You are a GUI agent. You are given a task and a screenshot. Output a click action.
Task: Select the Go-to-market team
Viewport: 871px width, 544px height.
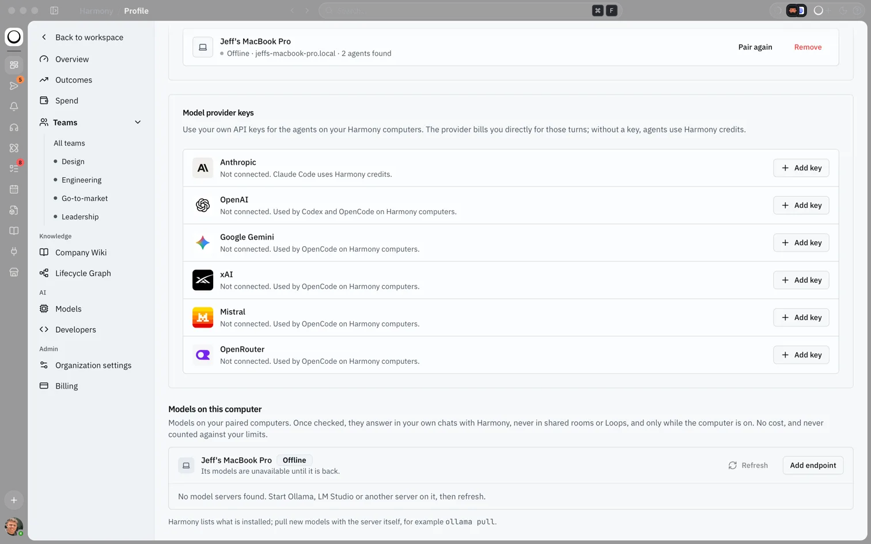click(85, 199)
